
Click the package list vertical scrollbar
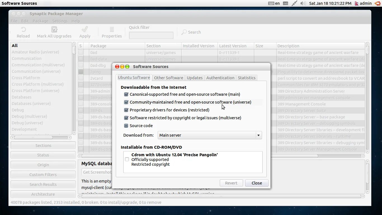(367, 97)
